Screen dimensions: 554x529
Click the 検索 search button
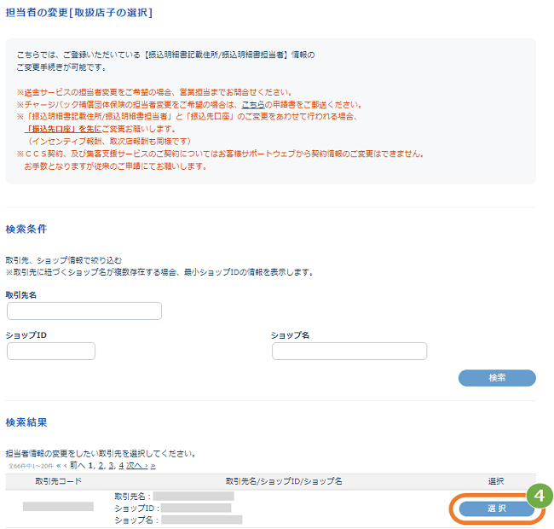click(x=497, y=378)
